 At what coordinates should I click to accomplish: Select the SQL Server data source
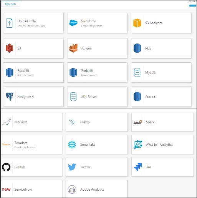[x=97, y=97]
